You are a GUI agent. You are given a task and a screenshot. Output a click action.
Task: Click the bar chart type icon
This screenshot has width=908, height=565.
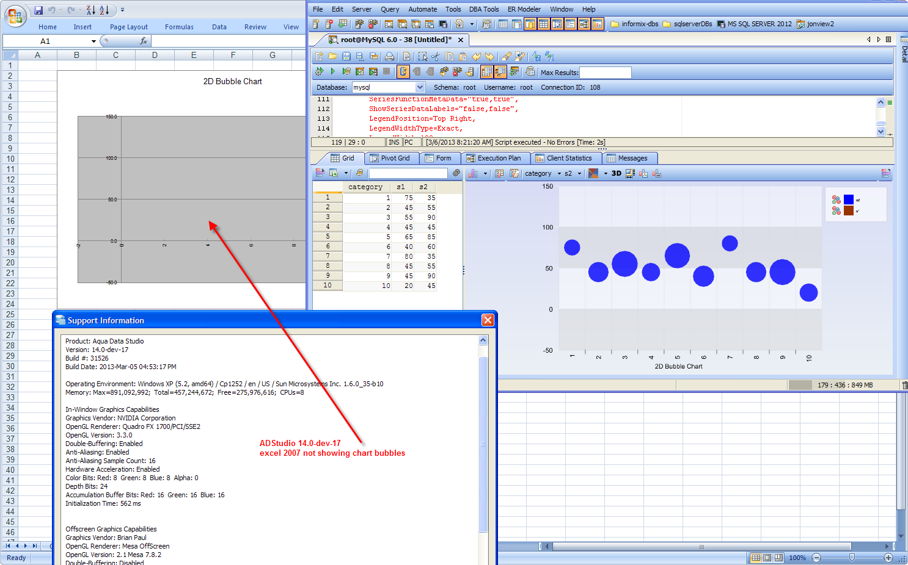pyautogui.click(x=473, y=173)
